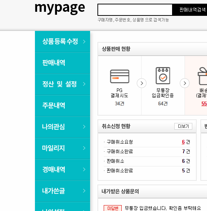Expand the 정산 및 설정 chevron

coord(84,84)
